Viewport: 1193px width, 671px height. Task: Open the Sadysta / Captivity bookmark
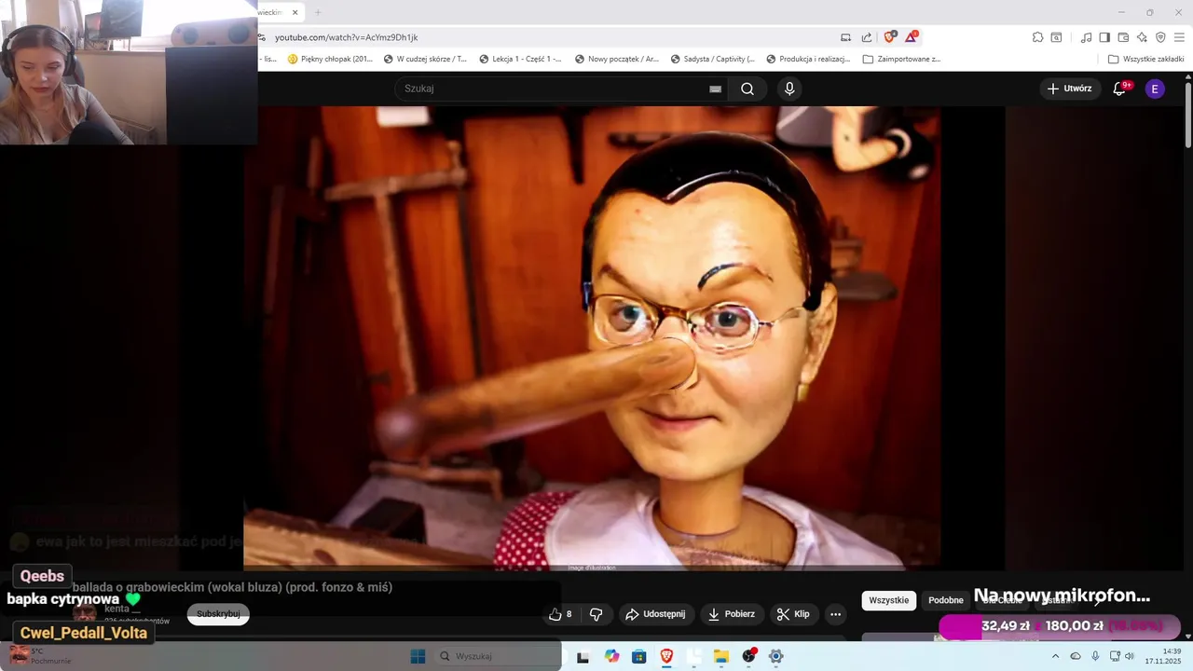(712, 59)
